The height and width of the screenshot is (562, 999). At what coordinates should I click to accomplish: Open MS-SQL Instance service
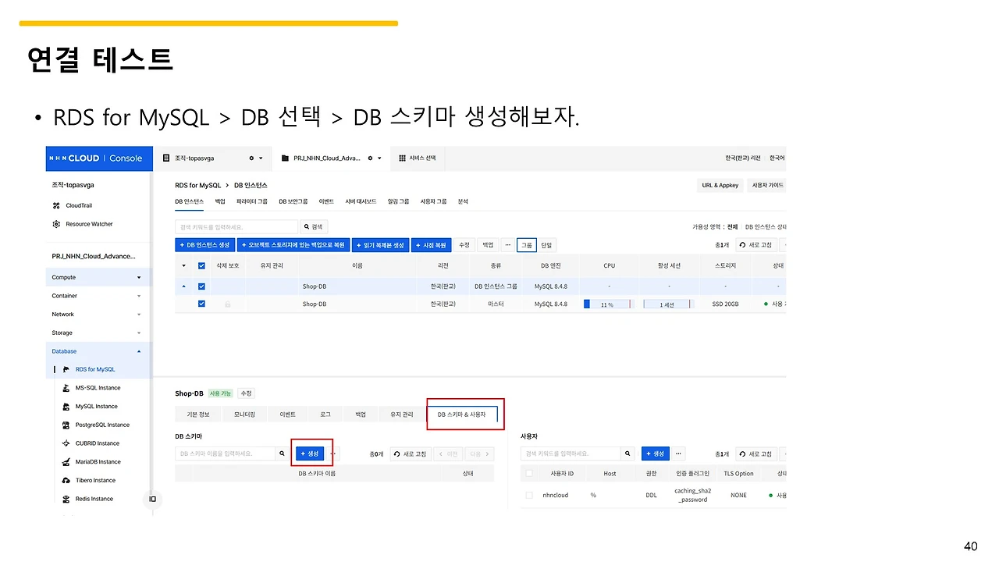[98, 387]
